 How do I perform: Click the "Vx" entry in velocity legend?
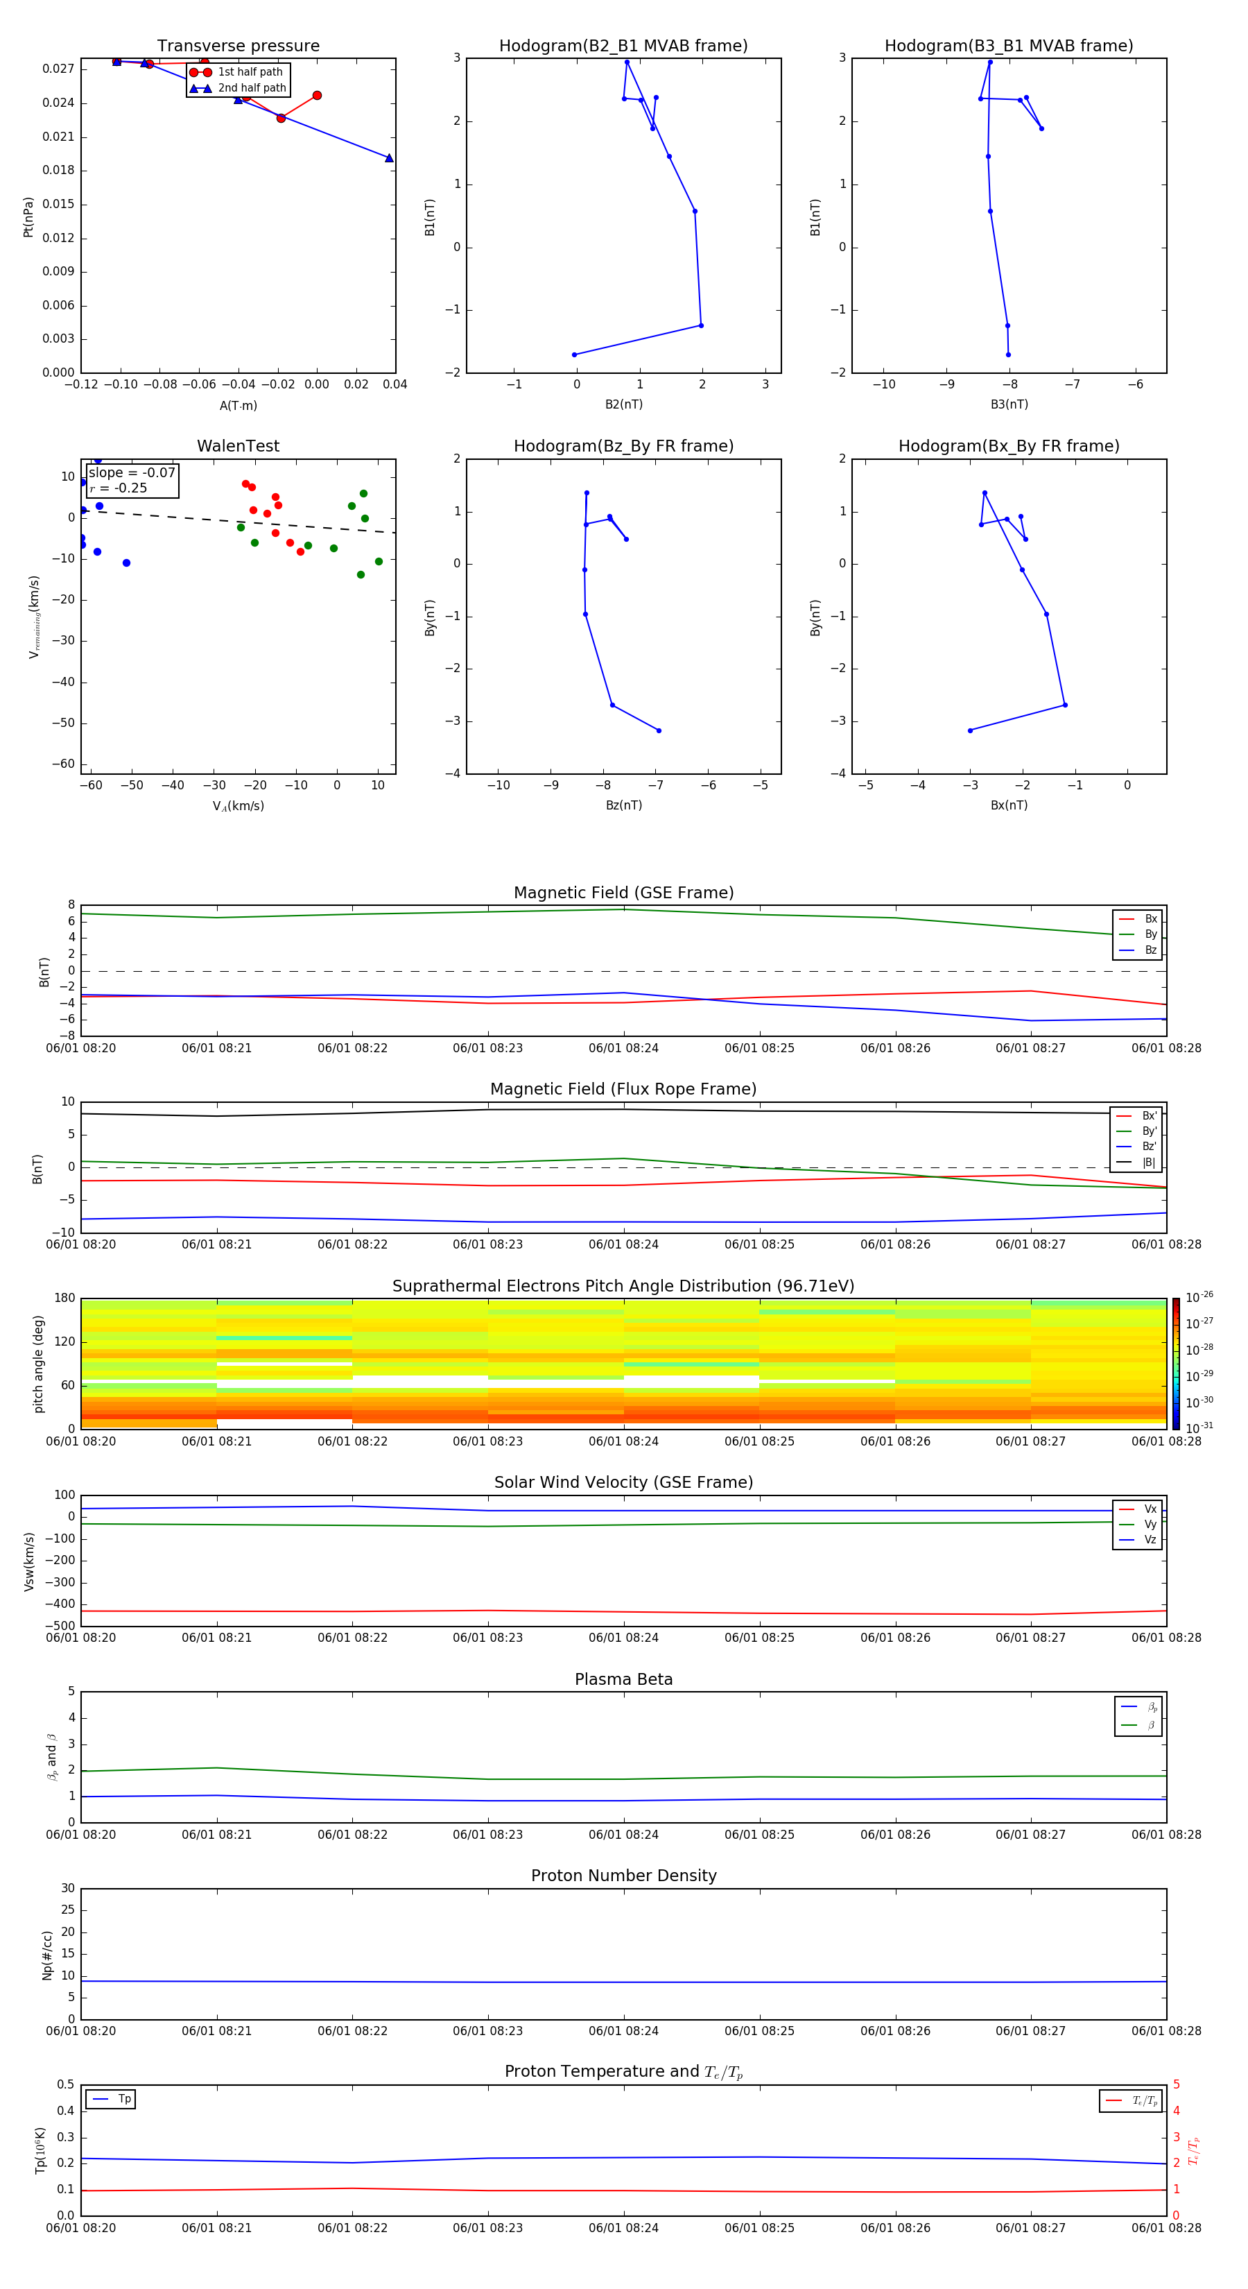tap(1138, 1509)
